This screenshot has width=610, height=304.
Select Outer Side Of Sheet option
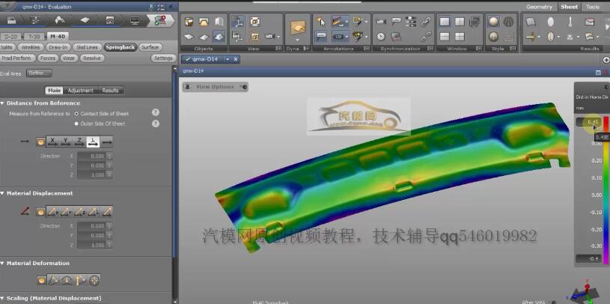pyautogui.click(x=76, y=124)
